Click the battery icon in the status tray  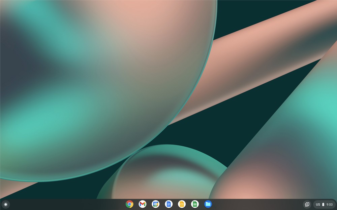pyautogui.click(x=323, y=204)
